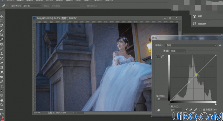This screenshot has width=223, height=121.
Task: Minimize the IMG_0479.CR2 document window
Action: pos(165,18)
